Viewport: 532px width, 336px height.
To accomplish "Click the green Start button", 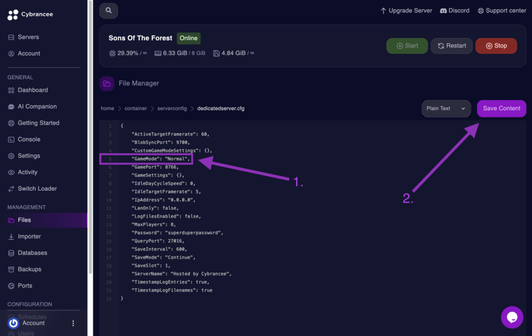I will tap(407, 46).
